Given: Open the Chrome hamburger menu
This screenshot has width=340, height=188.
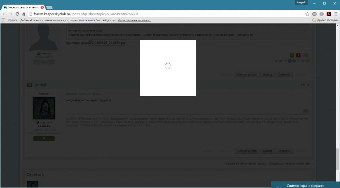Looking at the screenshot, I should 336,14.
